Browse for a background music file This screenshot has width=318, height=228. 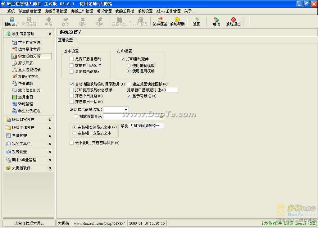(161, 116)
